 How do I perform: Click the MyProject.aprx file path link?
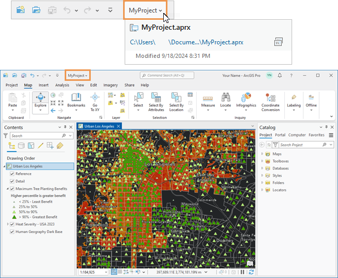(x=186, y=42)
